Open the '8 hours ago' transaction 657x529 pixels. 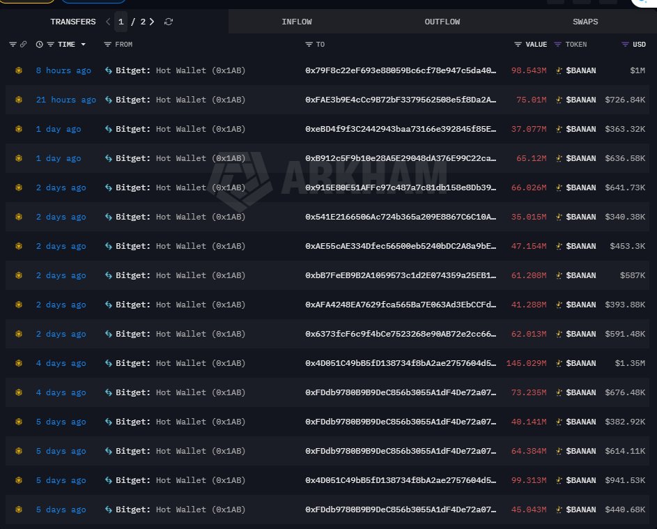pyautogui.click(x=63, y=70)
